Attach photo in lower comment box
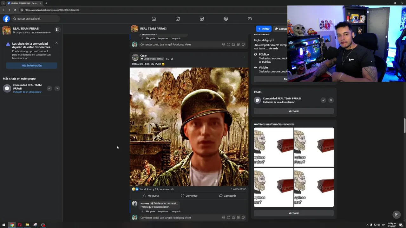The height and width of the screenshot is (228, 406). tap(233, 218)
